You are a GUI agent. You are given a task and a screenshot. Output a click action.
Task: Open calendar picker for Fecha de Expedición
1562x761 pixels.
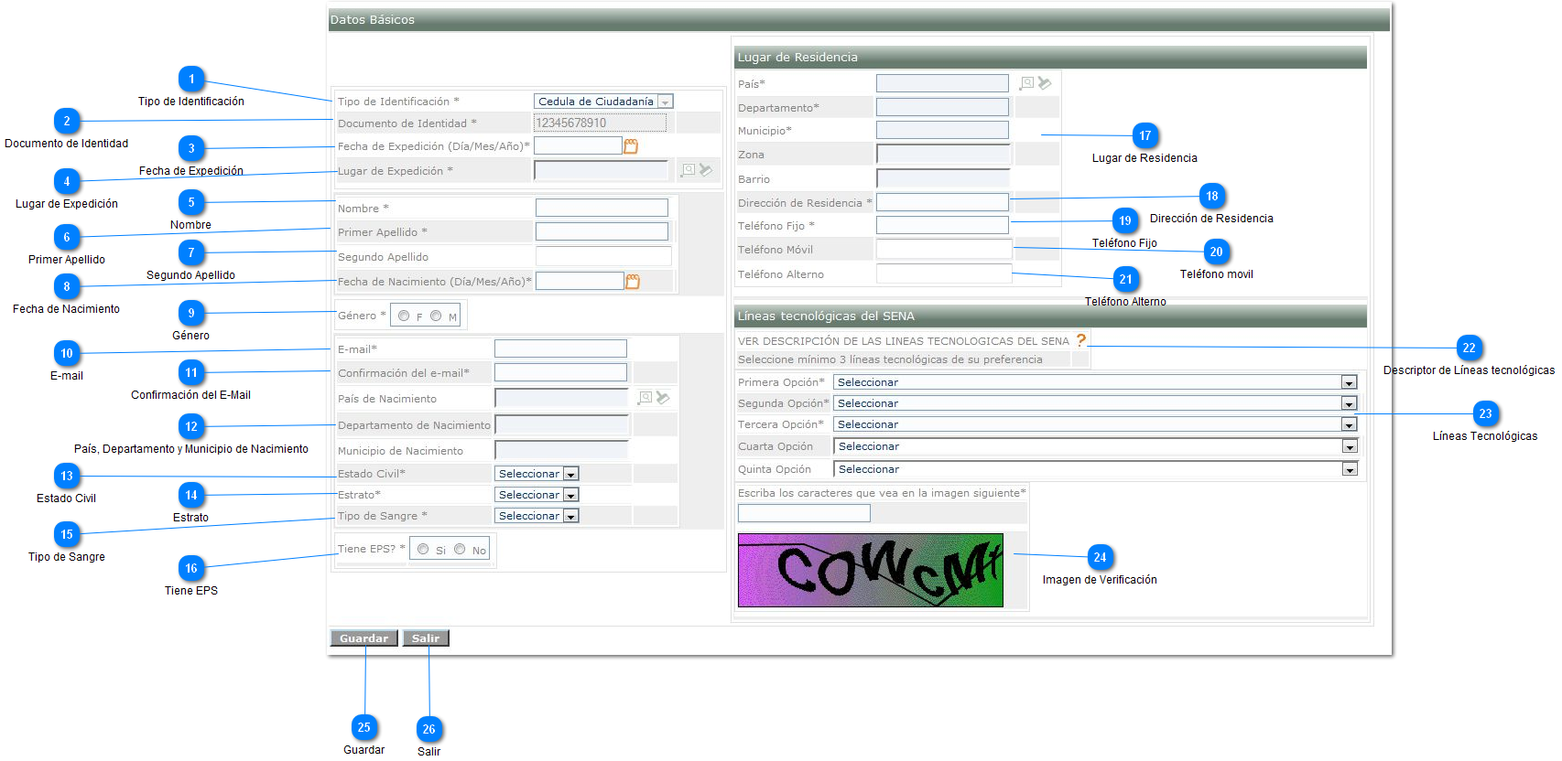[630, 146]
